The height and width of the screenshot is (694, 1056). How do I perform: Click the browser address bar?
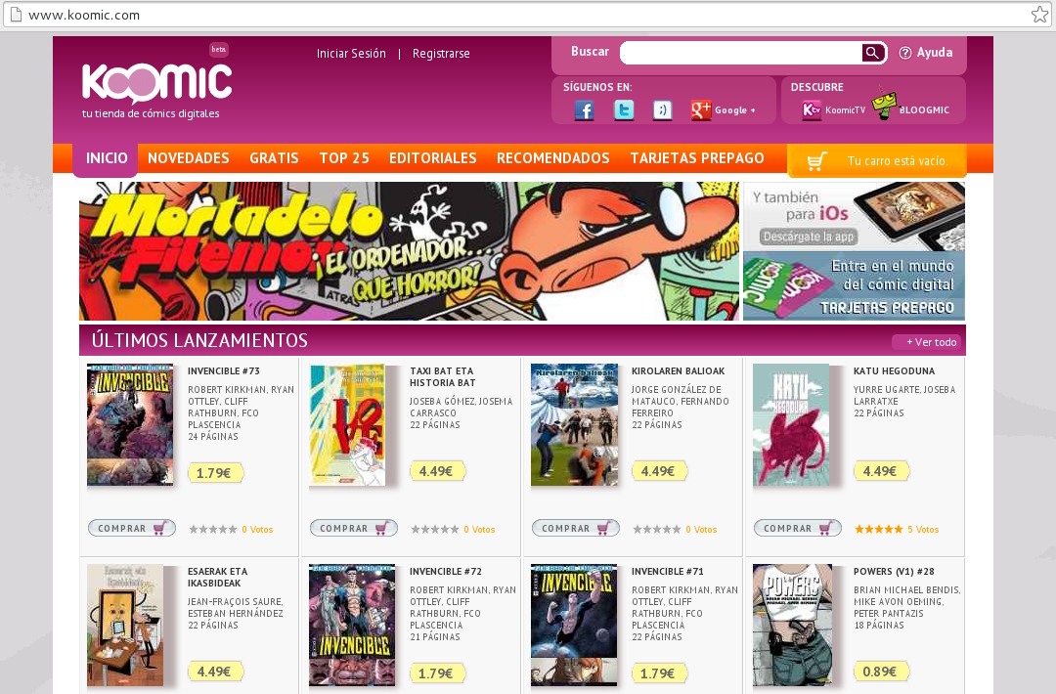(x=525, y=14)
